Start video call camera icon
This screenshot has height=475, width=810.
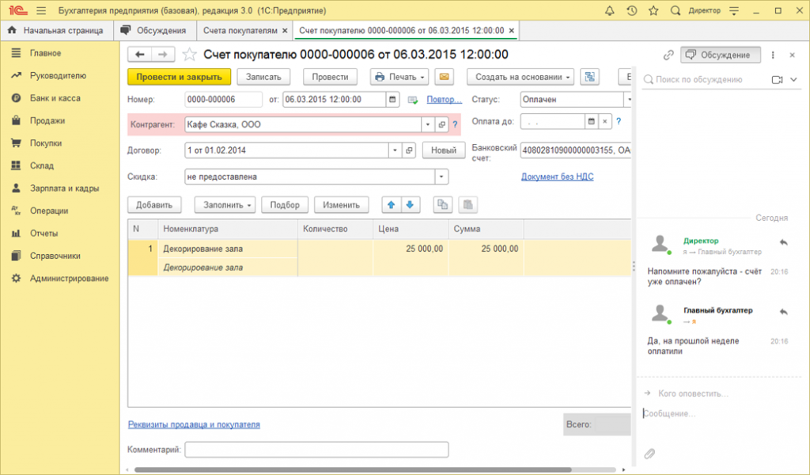click(x=777, y=80)
